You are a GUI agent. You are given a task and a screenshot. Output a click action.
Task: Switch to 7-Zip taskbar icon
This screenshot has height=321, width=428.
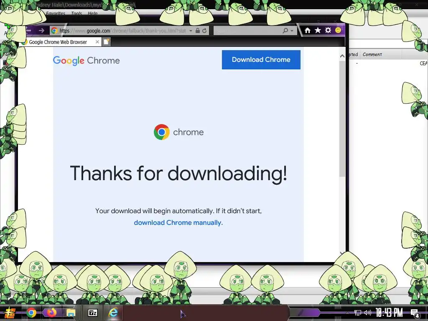(92, 313)
